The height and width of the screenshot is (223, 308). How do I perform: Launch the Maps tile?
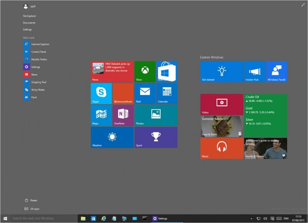click(x=101, y=115)
